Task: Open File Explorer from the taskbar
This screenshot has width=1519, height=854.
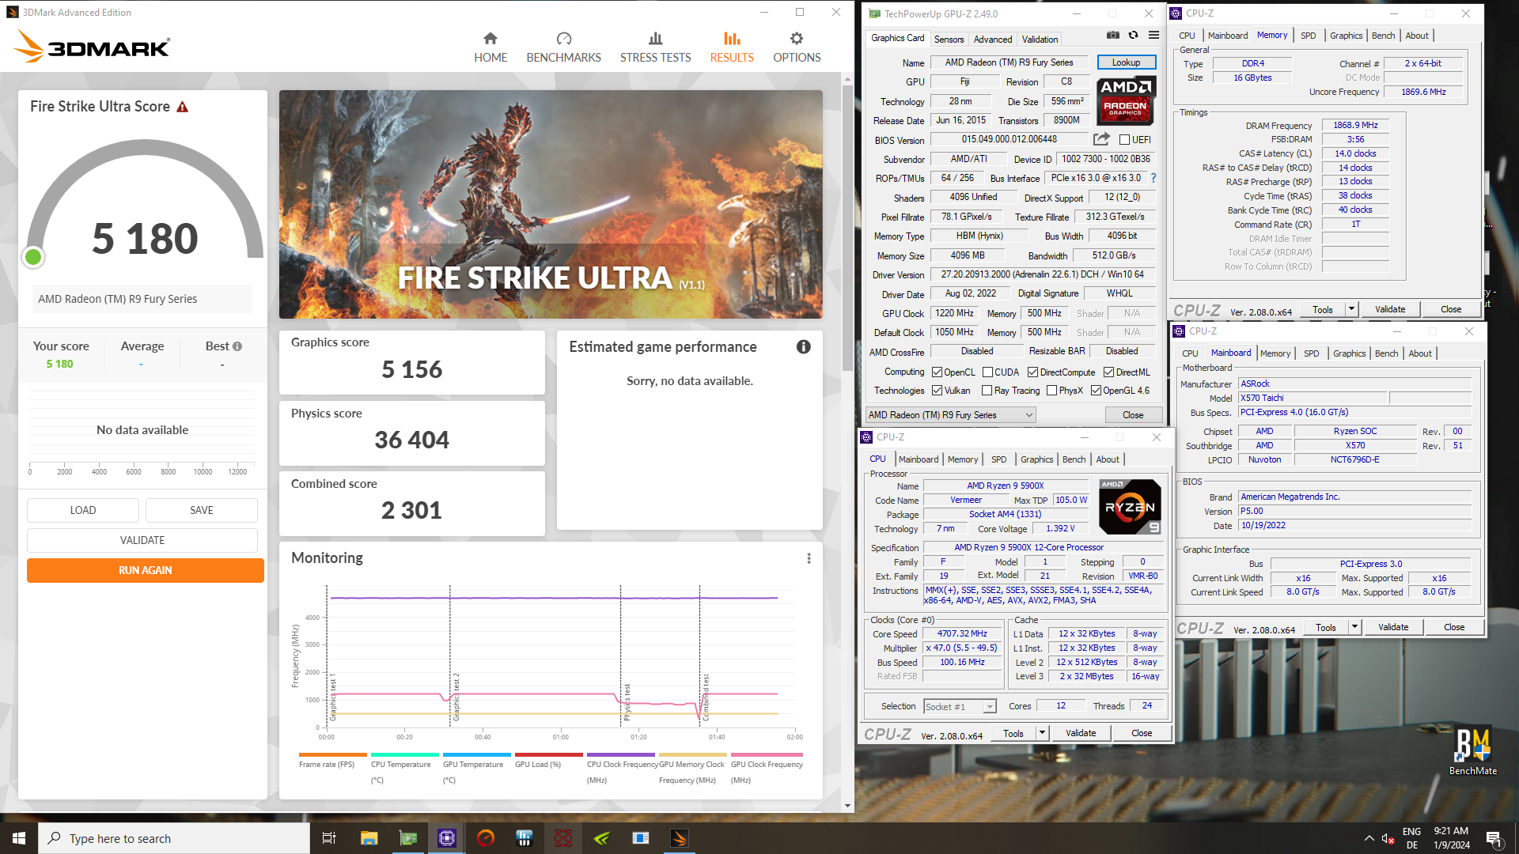Action: (x=369, y=838)
